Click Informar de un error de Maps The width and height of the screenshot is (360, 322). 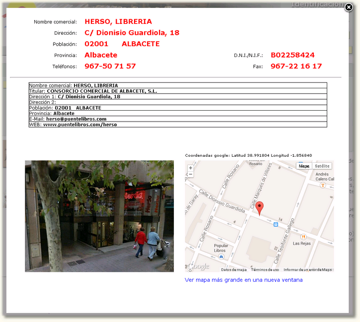(x=307, y=270)
